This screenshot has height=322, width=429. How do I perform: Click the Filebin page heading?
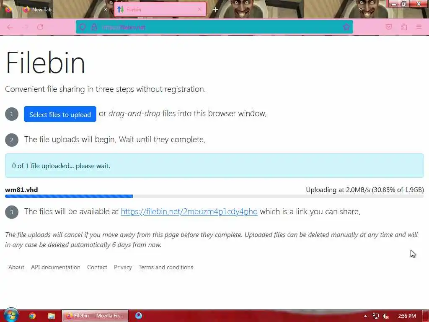(x=45, y=63)
